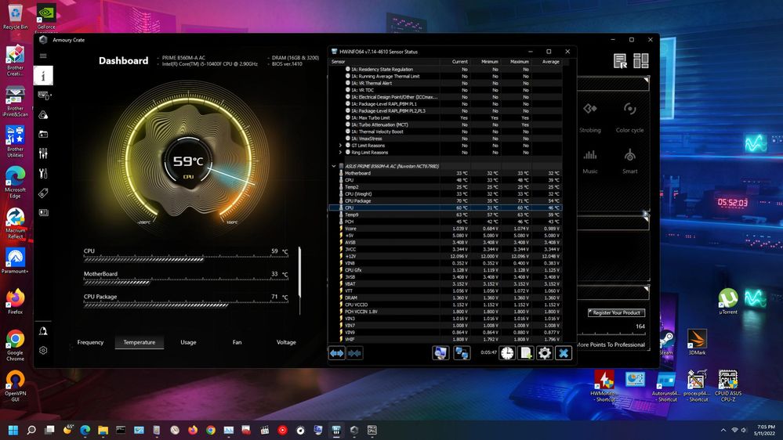Select the Music lighting effect
Screen dimensions: 783x440
[x=589, y=160]
